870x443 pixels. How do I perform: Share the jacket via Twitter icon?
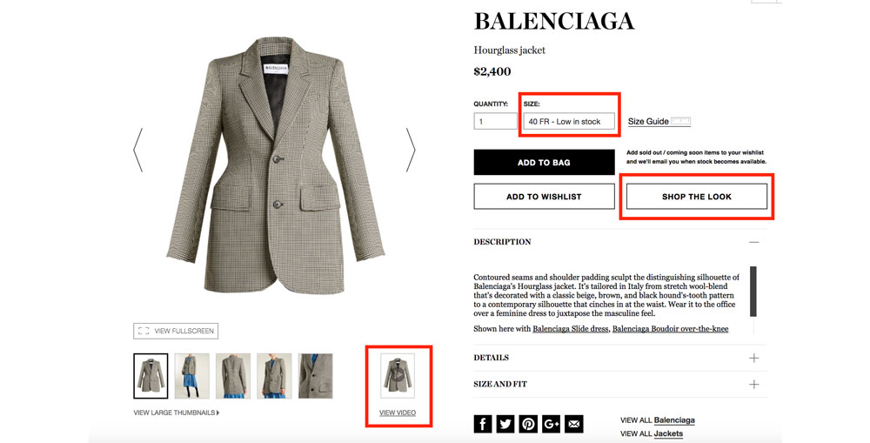[505, 424]
